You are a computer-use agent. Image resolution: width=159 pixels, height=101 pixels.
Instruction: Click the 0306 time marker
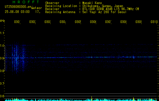click(93, 22)
